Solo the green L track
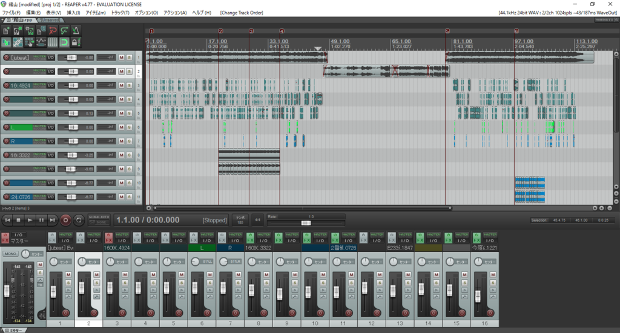 coord(130,127)
